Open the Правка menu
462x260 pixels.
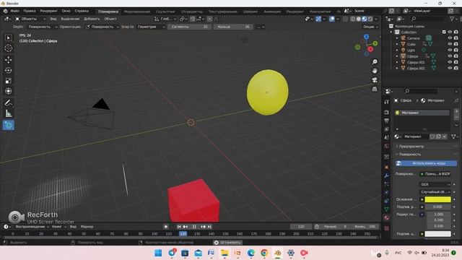click(30, 11)
